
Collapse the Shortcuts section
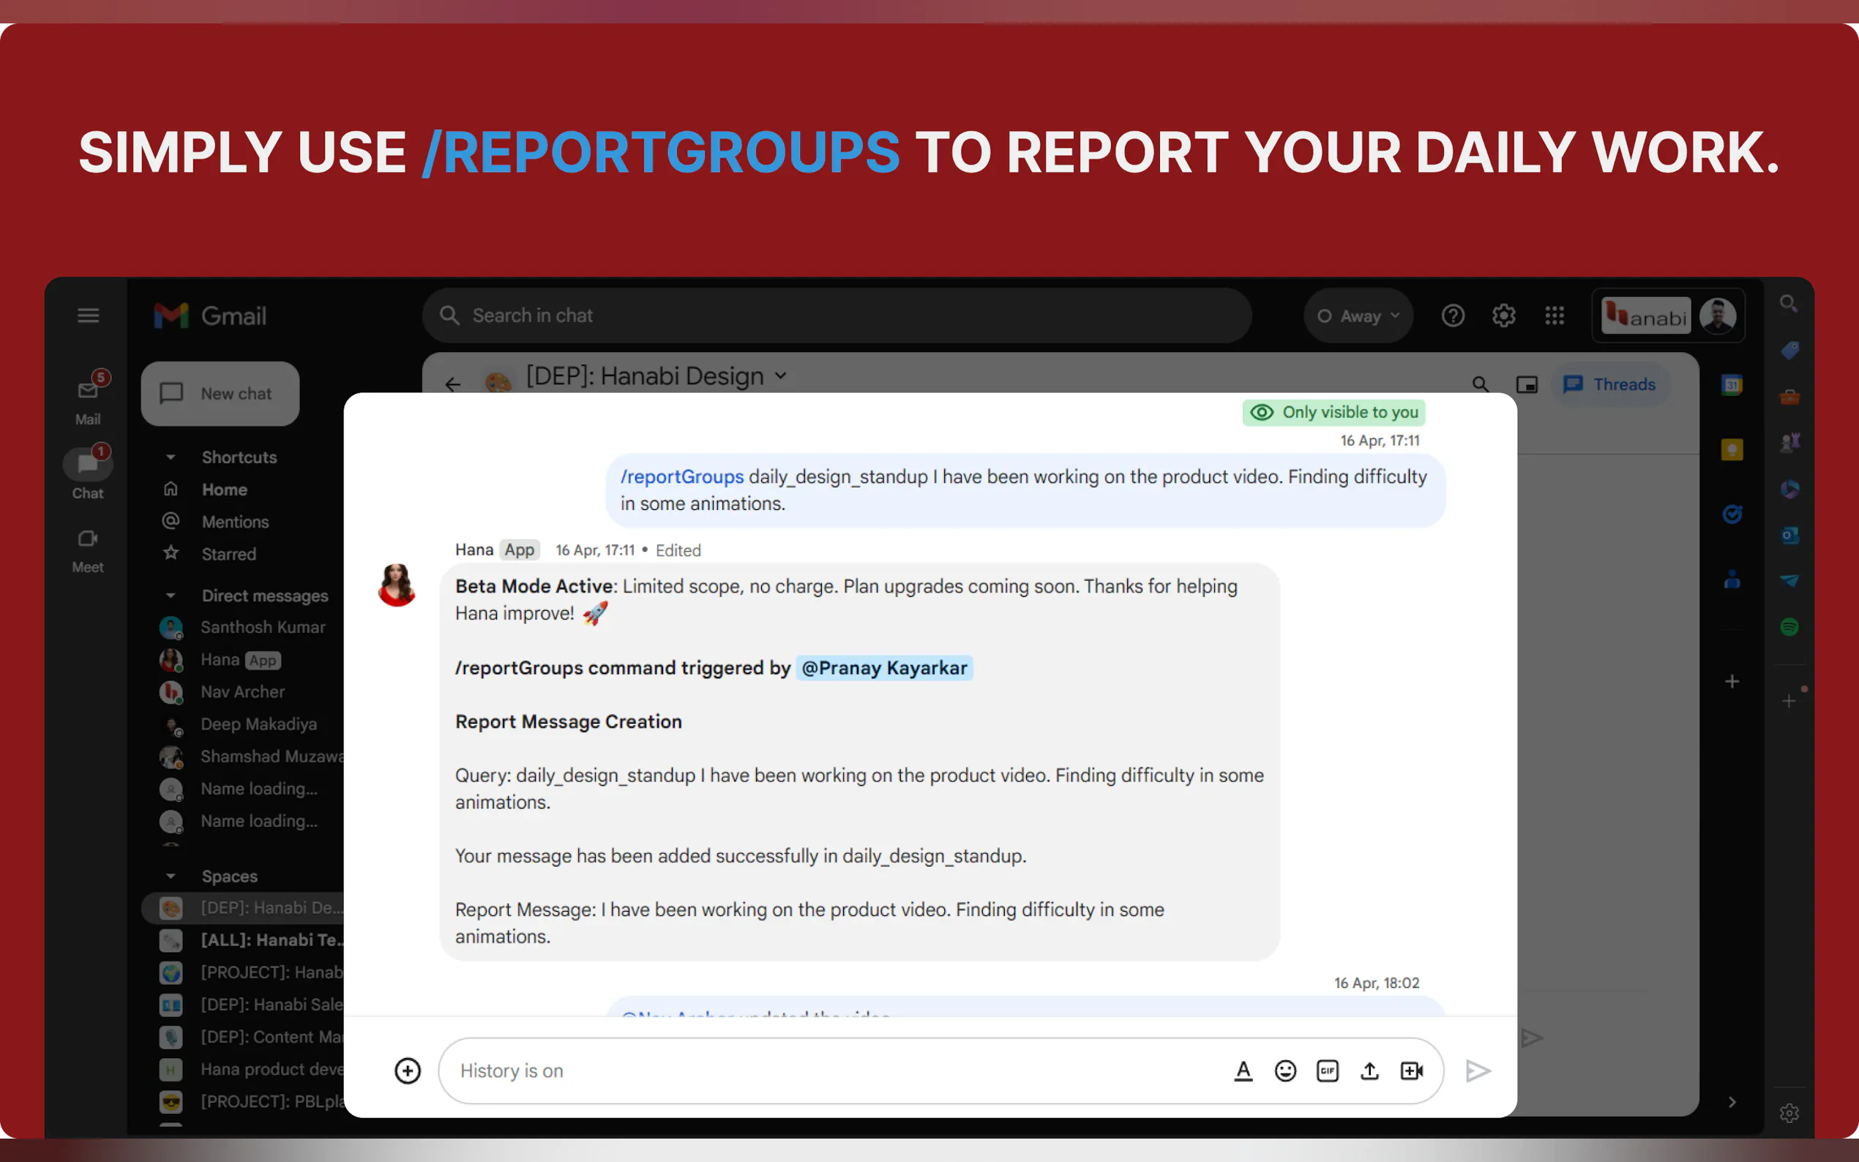click(x=171, y=457)
